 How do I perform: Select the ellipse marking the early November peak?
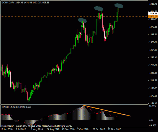click(99, 9)
